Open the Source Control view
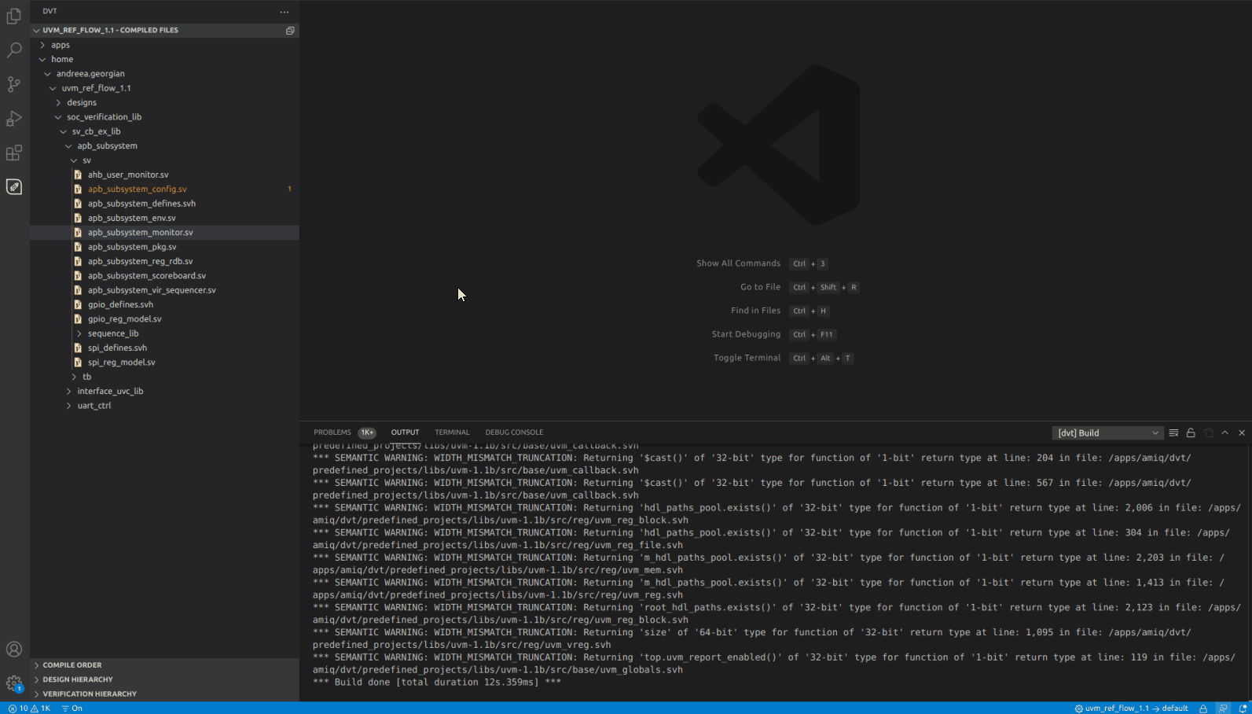Image resolution: width=1252 pixels, height=714 pixels. tap(14, 84)
